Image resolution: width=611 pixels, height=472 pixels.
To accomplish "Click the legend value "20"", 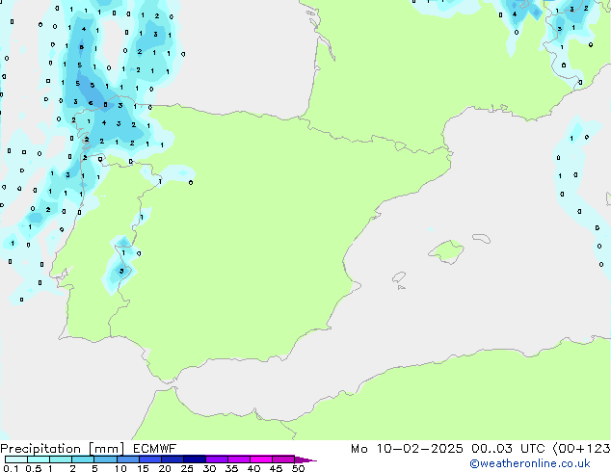I will pos(165,468).
